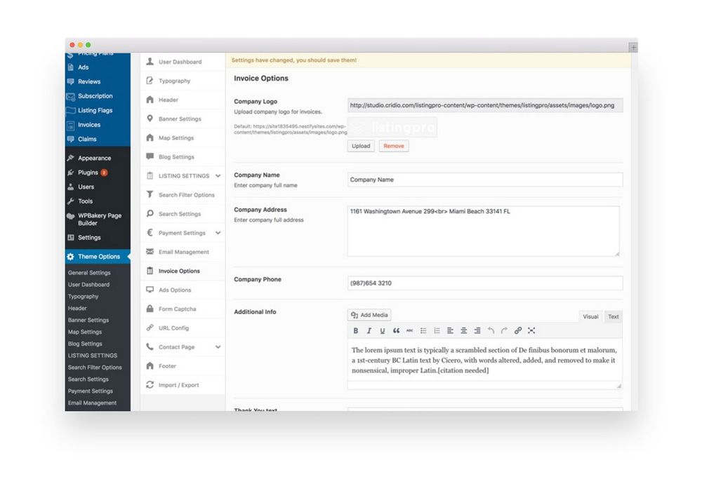The width and height of the screenshot is (702, 486).
Task: Toggle italic formatting in the Additional Info editor
Action: tap(369, 331)
